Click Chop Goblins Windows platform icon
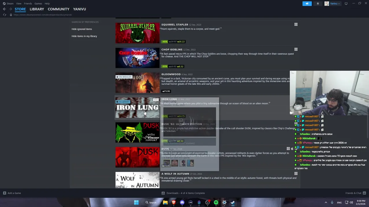This screenshot has height=207, width=369. tap(296, 49)
